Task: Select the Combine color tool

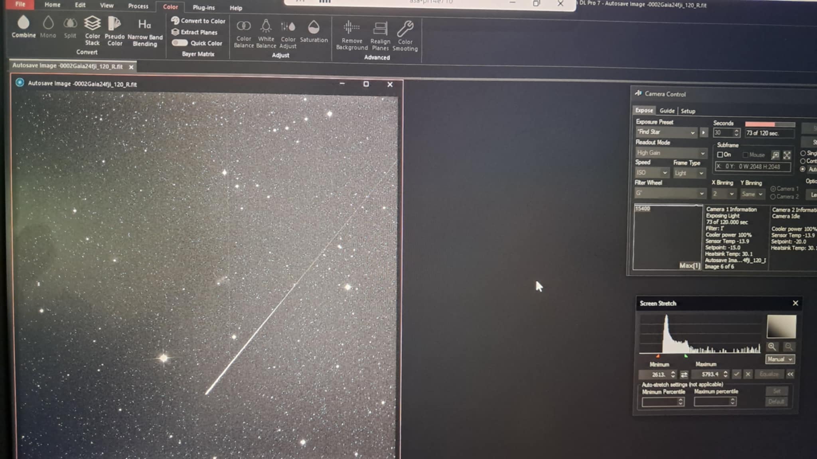Action: (x=24, y=27)
